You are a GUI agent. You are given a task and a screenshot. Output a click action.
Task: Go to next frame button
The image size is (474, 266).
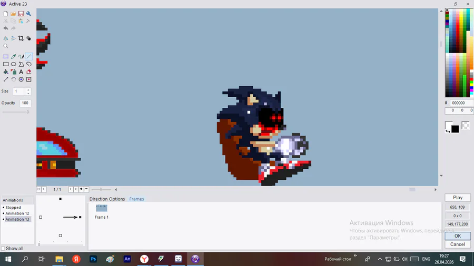tap(71, 189)
